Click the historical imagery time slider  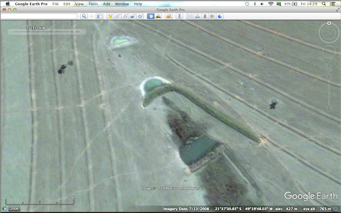(x=46, y=32)
